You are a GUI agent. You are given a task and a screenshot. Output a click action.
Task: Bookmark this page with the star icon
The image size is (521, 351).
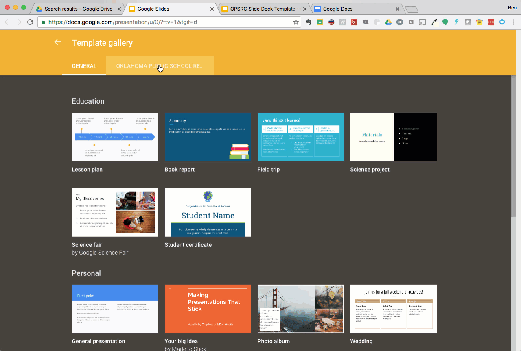[x=296, y=22]
